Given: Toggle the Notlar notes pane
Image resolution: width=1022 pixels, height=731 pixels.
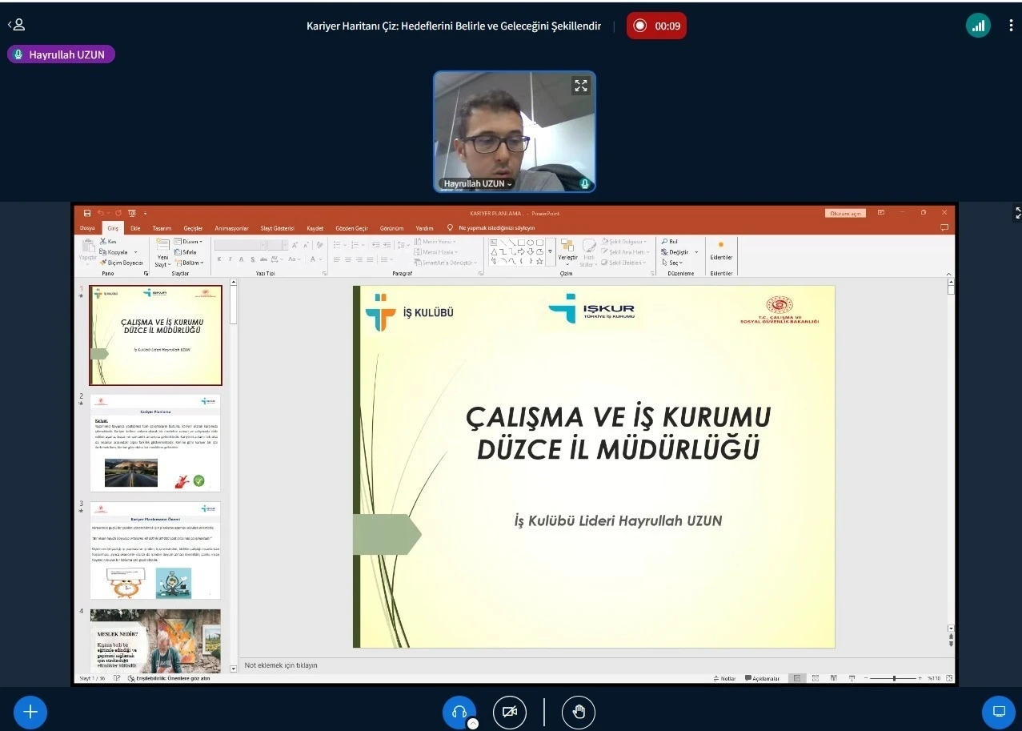Looking at the screenshot, I should pos(724,678).
